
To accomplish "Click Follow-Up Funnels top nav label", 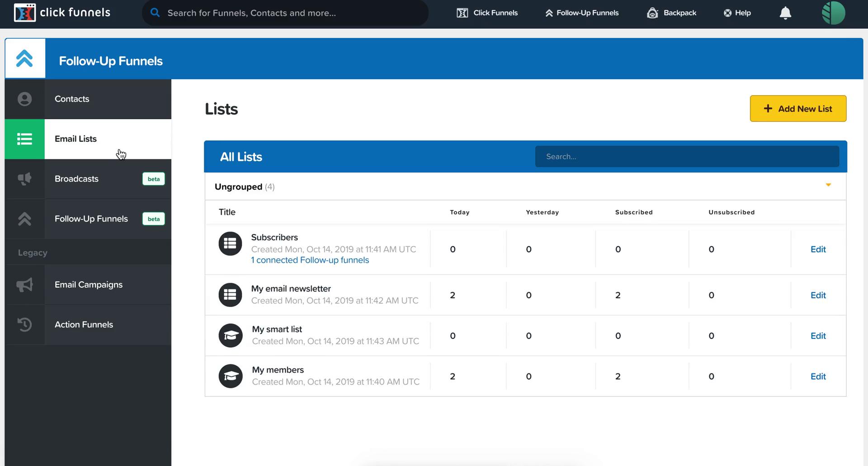I will (x=588, y=13).
